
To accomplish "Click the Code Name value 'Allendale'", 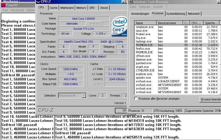I will point(72,24).
